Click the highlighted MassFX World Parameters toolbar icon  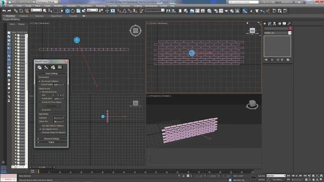pyautogui.click(x=245, y=11)
